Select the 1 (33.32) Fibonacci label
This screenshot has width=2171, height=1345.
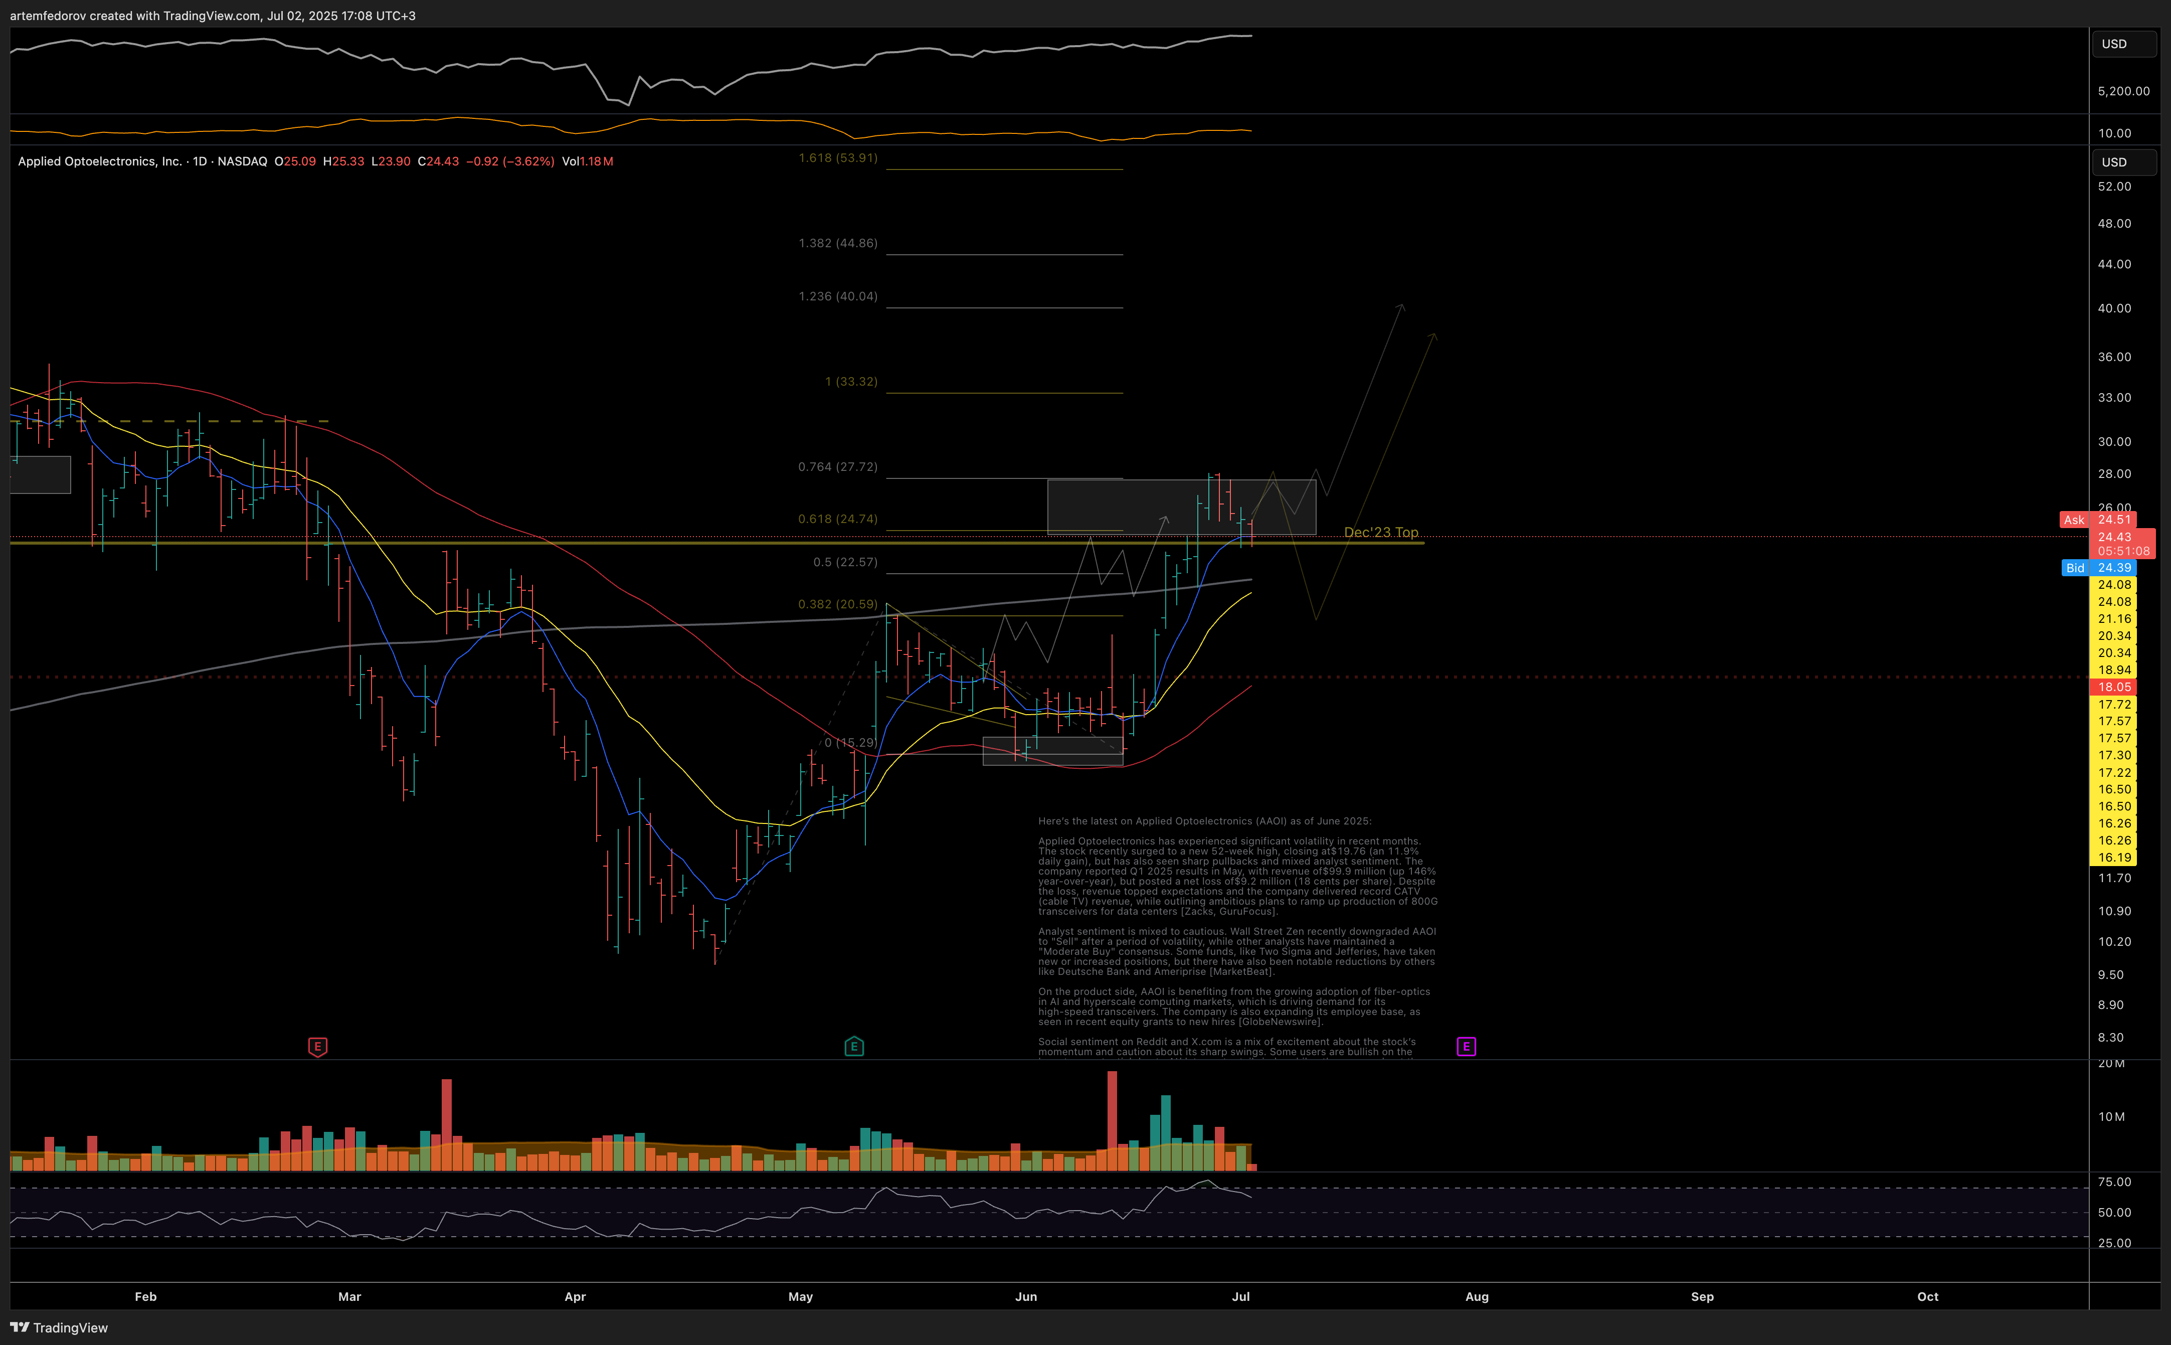[x=851, y=382]
